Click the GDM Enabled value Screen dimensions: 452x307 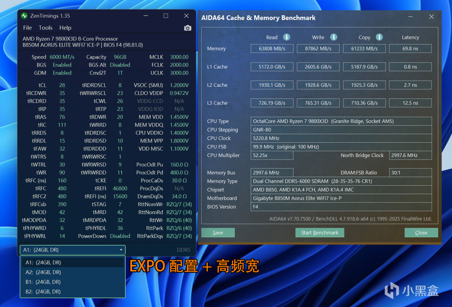62,73
